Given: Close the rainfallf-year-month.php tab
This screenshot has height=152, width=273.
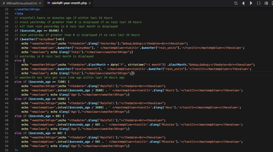Looking at the screenshot, I should coord(89,3).
